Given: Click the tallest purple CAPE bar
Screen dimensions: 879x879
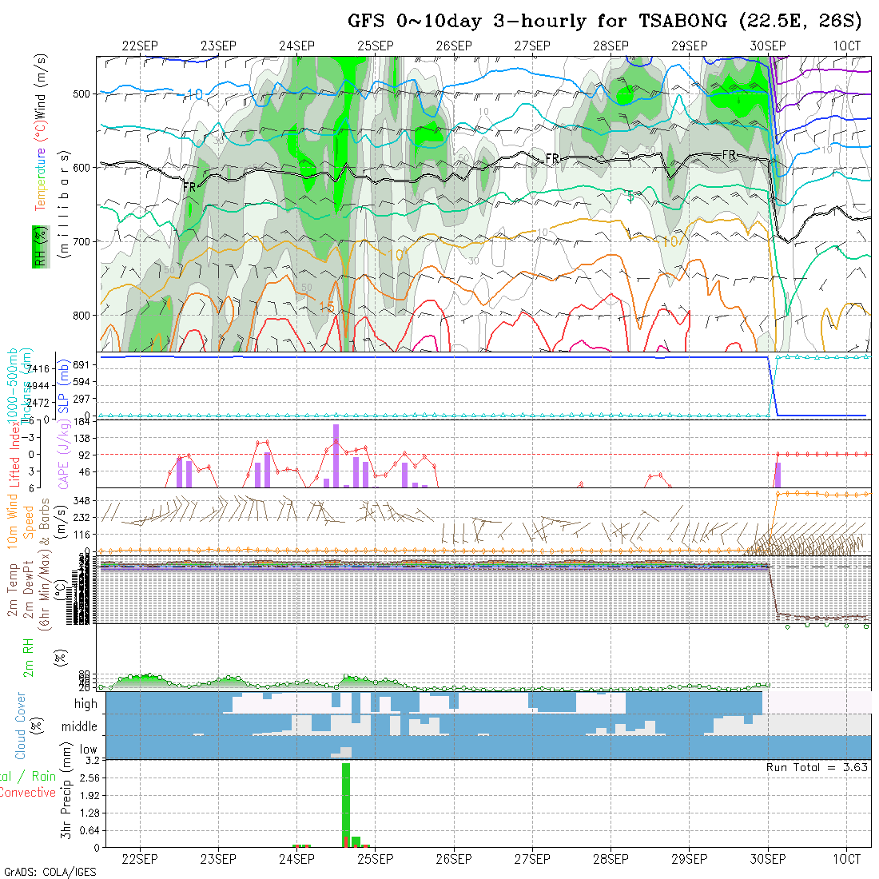Looking at the screenshot, I should click(336, 455).
